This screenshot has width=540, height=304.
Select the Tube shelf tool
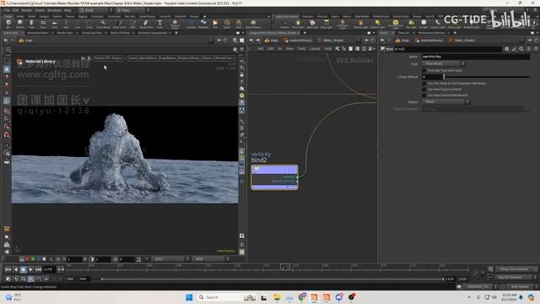[31, 24]
